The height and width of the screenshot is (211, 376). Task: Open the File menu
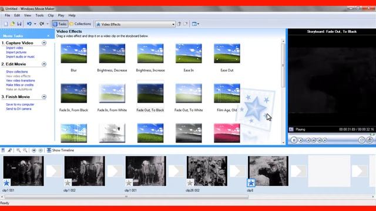tap(8, 15)
